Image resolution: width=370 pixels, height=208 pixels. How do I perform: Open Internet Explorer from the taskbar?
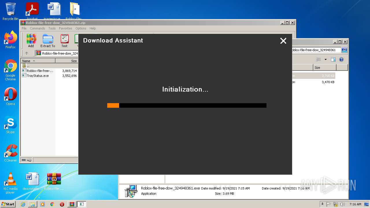tap(23, 204)
